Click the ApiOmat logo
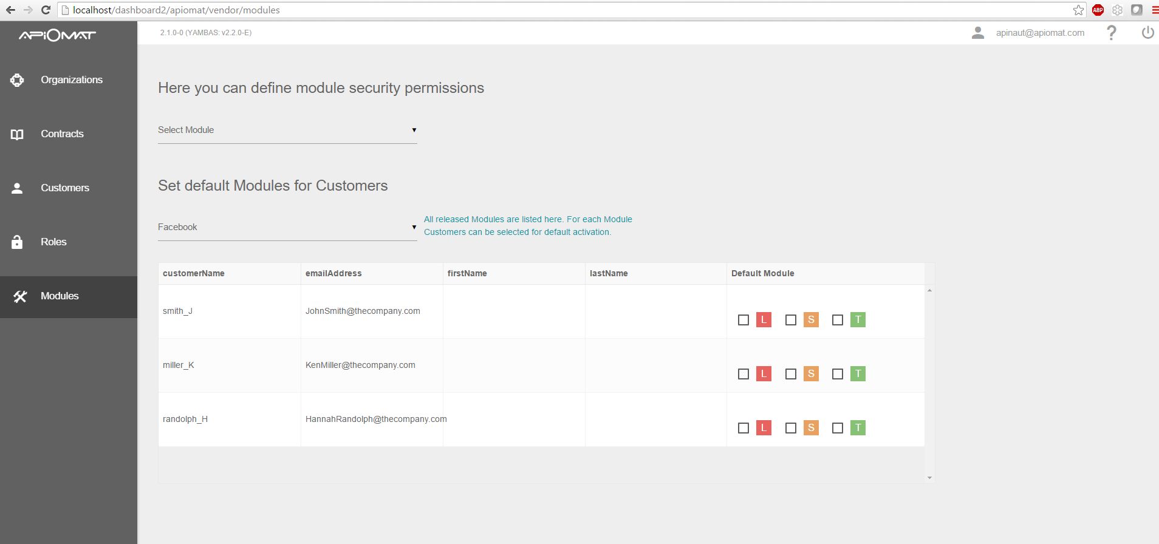The image size is (1159, 544). tap(57, 35)
